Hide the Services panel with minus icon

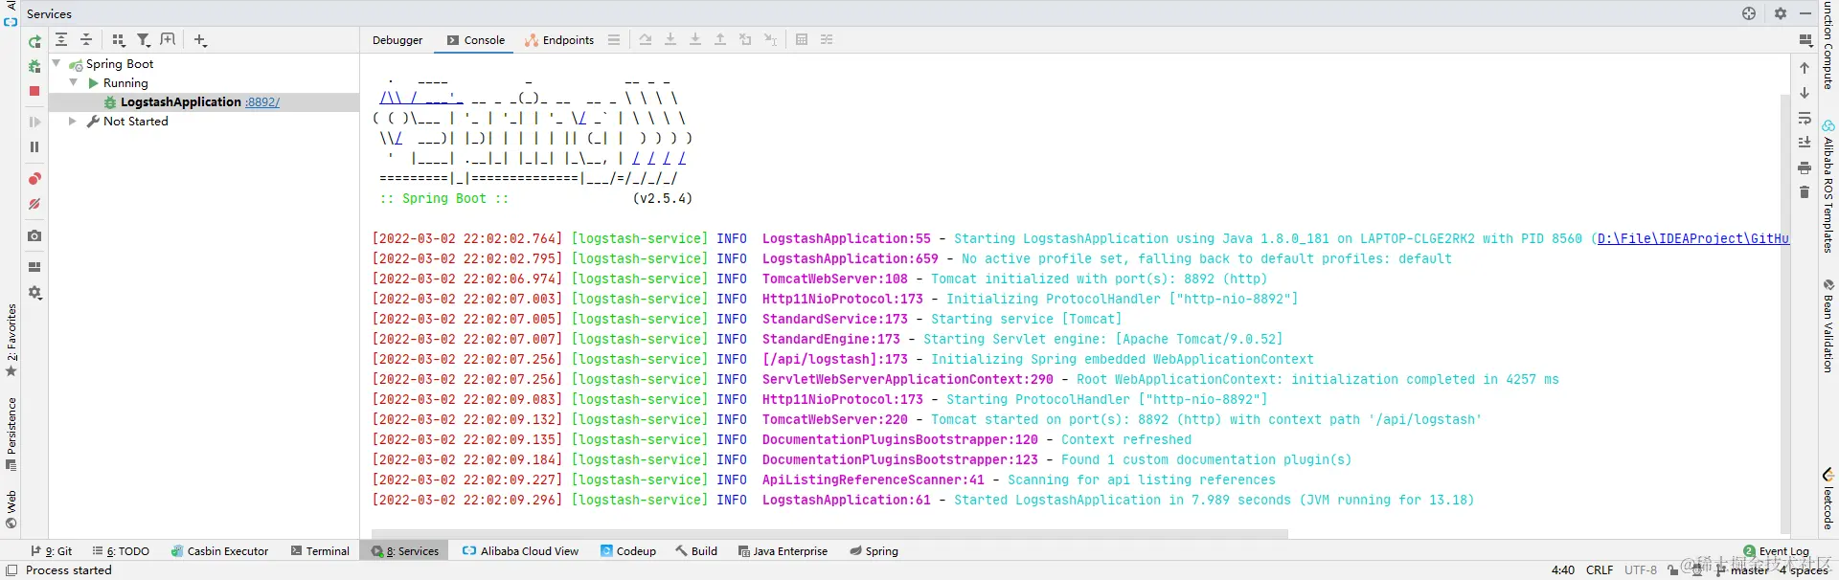1805,13
